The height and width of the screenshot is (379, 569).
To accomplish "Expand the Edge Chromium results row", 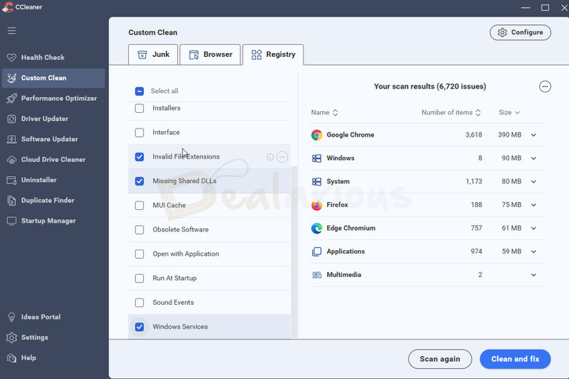I will (x=533, y=228).
